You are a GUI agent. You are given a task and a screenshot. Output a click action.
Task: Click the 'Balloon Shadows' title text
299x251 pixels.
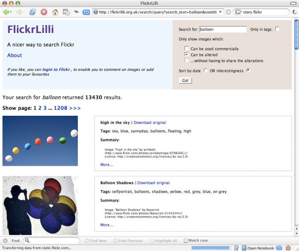[x=117, y=183]
